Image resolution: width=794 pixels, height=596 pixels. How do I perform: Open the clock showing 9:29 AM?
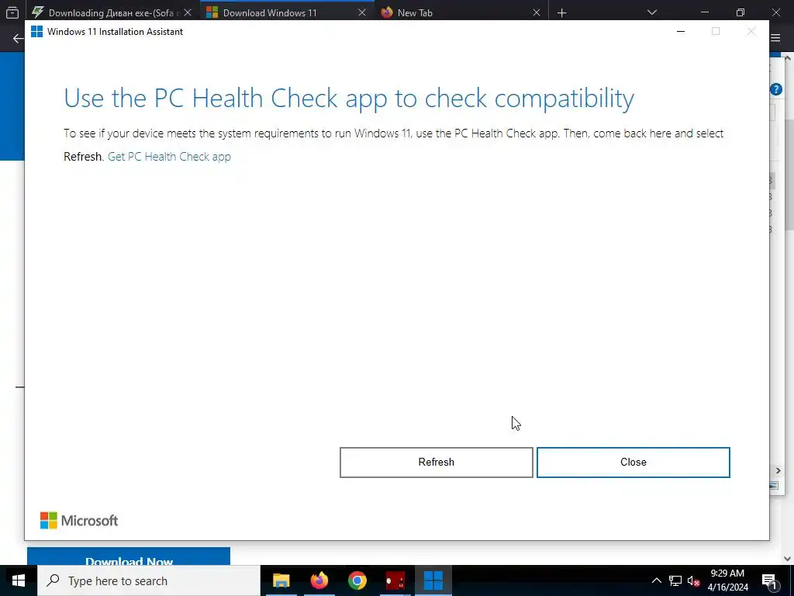pyautogui.click(x=727, y=580)
